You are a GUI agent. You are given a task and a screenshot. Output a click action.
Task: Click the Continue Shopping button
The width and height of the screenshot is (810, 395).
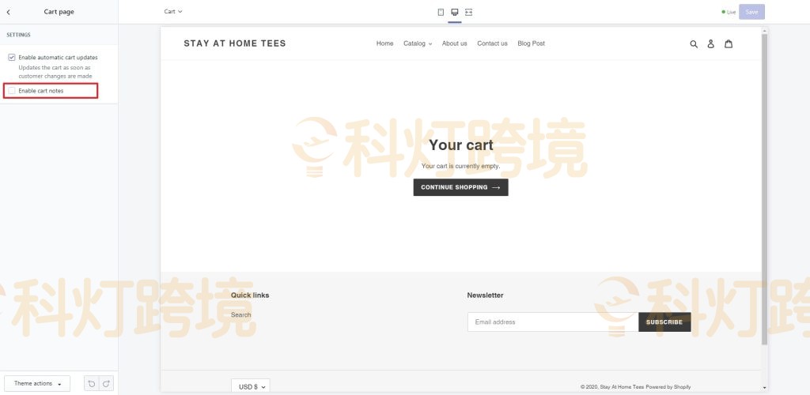point(461,187)
